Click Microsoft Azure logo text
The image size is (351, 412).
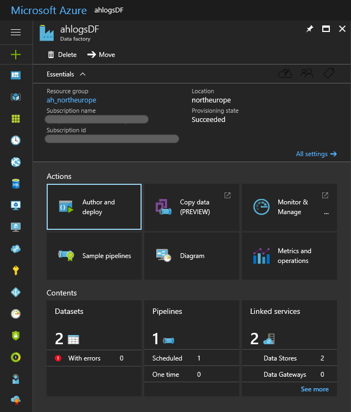49,10
